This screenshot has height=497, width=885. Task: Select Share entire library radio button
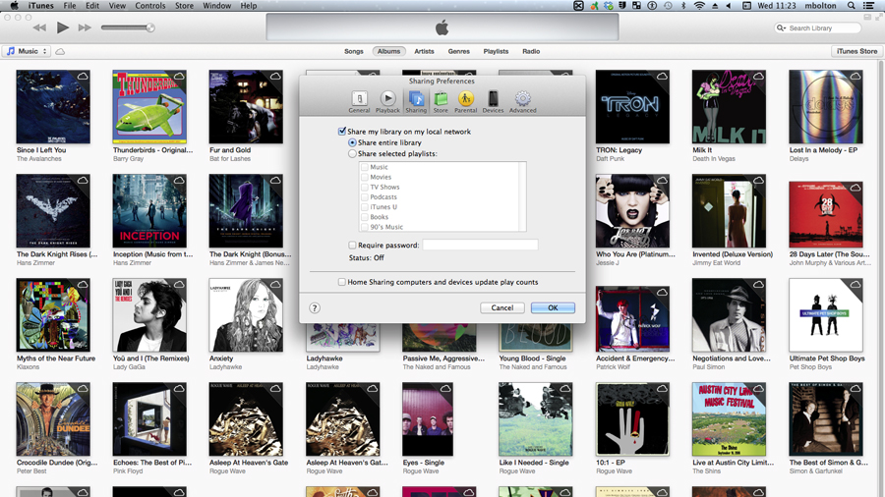point(352,142)
